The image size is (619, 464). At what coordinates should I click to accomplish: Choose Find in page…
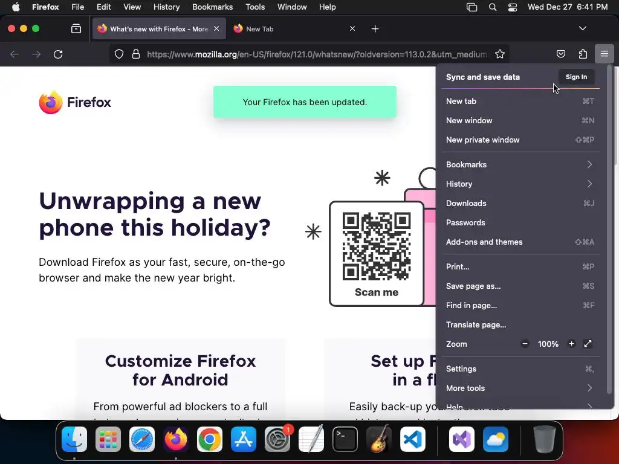[520, 305]
